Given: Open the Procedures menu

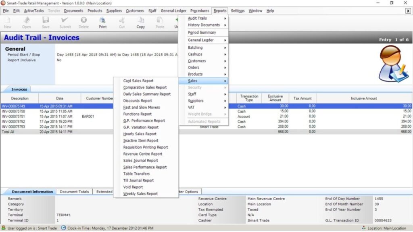Looking at the screenshot, I should coord(199,11).
